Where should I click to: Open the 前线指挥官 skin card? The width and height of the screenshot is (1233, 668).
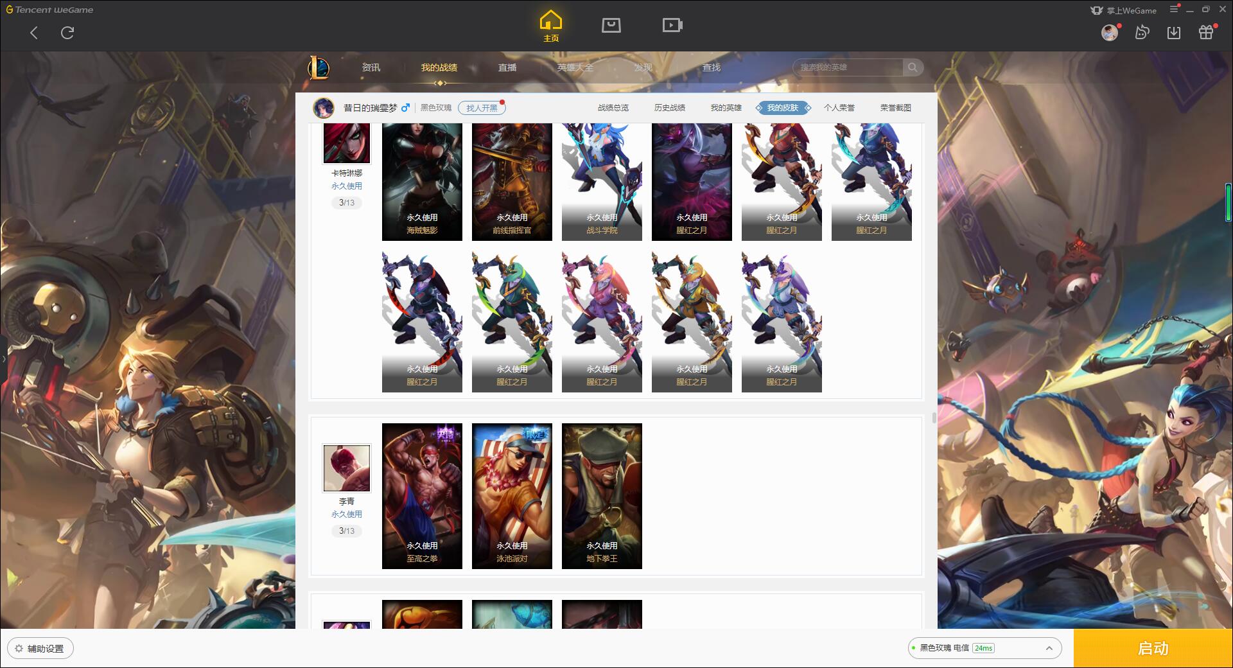[x=512, y=182]
